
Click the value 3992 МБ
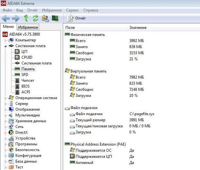coord(137,41)
